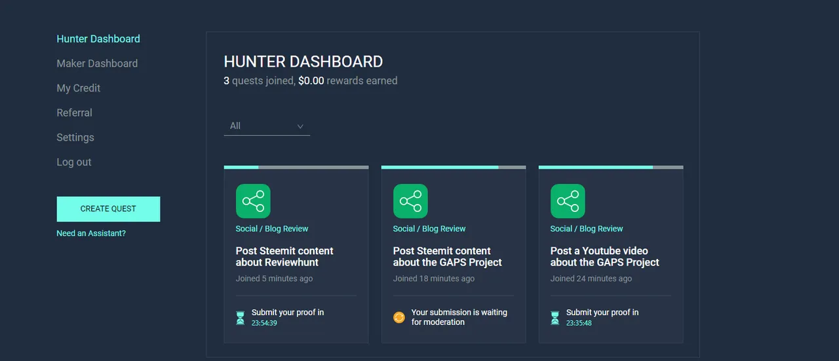This screenshot has height=361, width=839.
Task: Go to Maker Dashboard
Action: coord(97,63)
